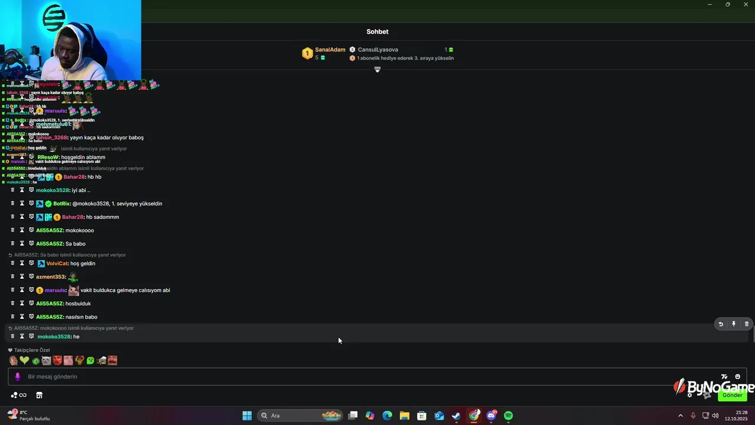
Task: Timeout azment353 via hourglass icon
Action: tap(22, 276)
